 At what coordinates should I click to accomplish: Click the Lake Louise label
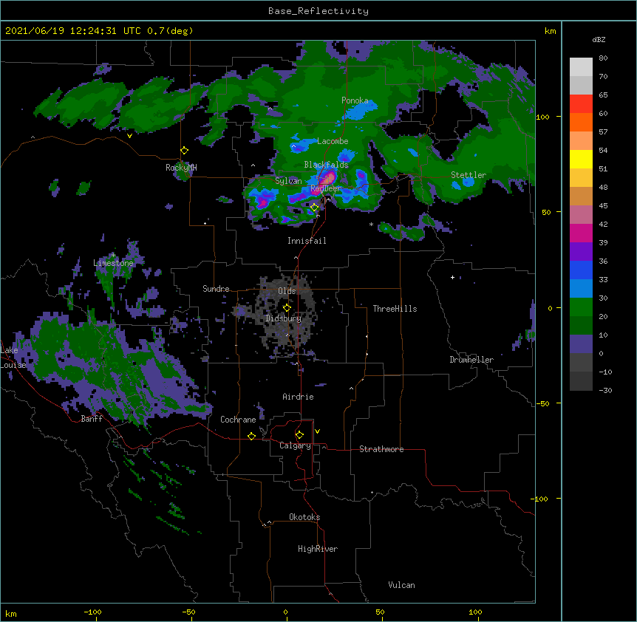(x=13, y=358)
